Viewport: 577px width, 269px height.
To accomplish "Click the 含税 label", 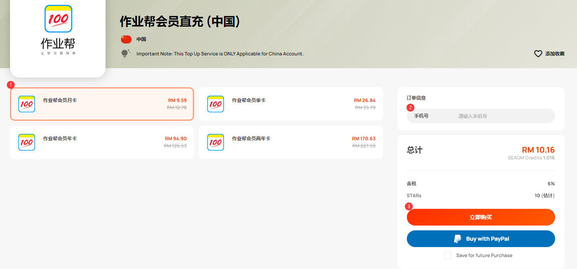I will point(412,184).
